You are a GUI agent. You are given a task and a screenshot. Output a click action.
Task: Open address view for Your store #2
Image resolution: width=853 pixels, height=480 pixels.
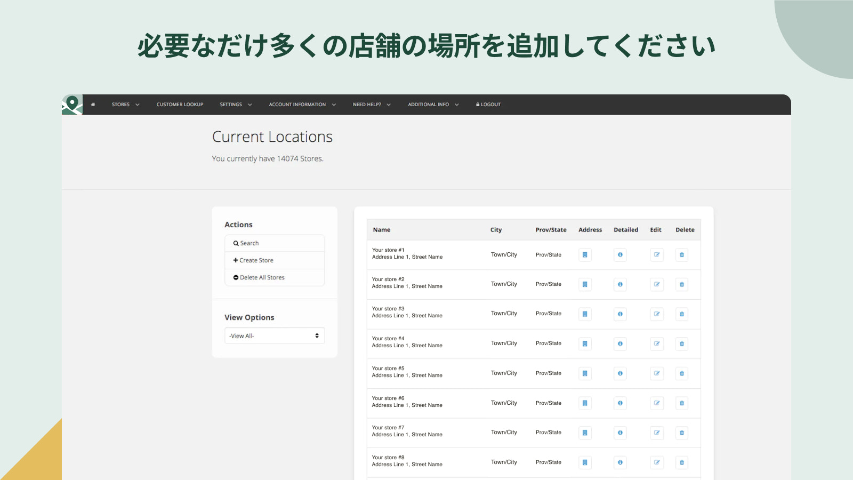click(x=585, y=284)
